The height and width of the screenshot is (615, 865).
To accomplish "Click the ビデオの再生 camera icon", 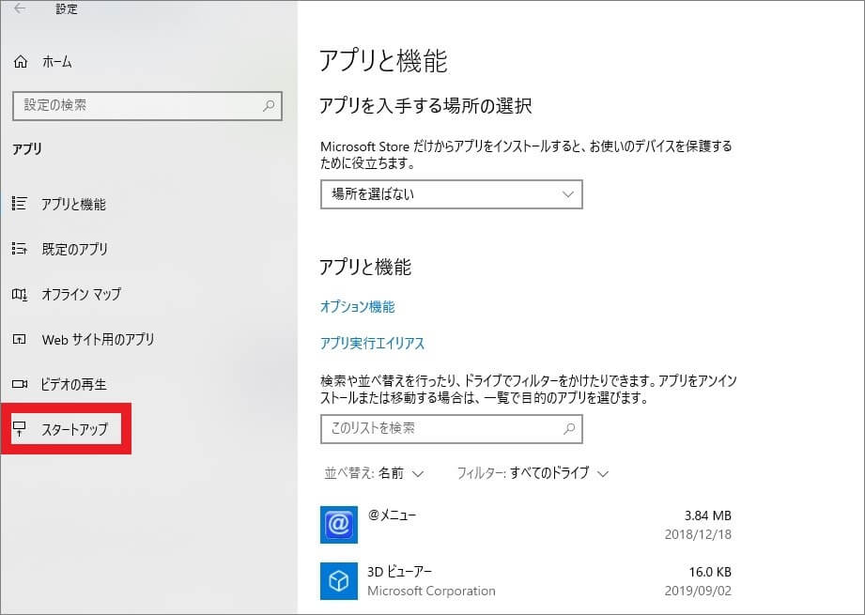I will click(20, 384).
